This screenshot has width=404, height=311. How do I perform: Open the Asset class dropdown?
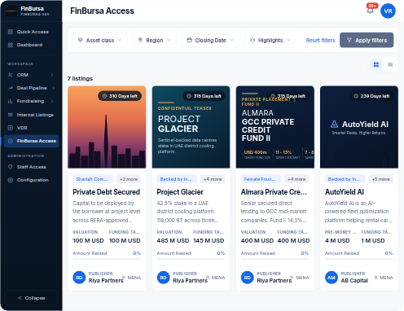99,40
